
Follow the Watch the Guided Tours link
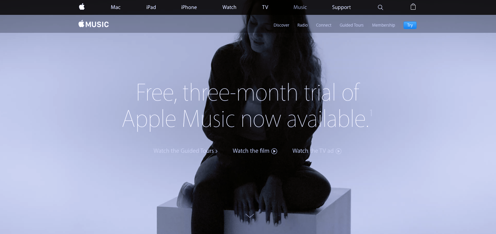point(185,151)
